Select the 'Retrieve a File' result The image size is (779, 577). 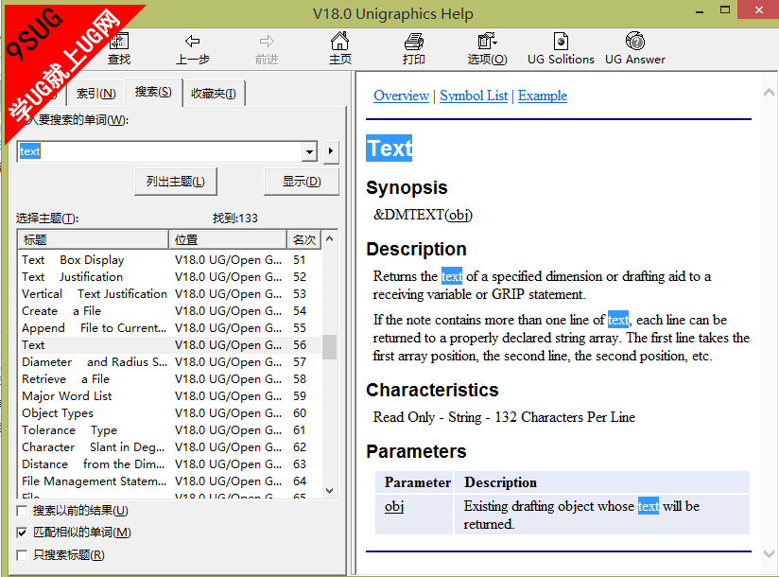170,379
